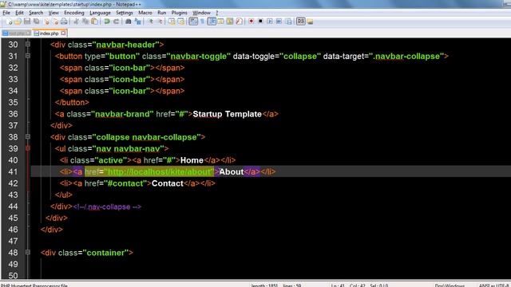
Task: Close the index.php tab
Action: click(x=63, y=33)
